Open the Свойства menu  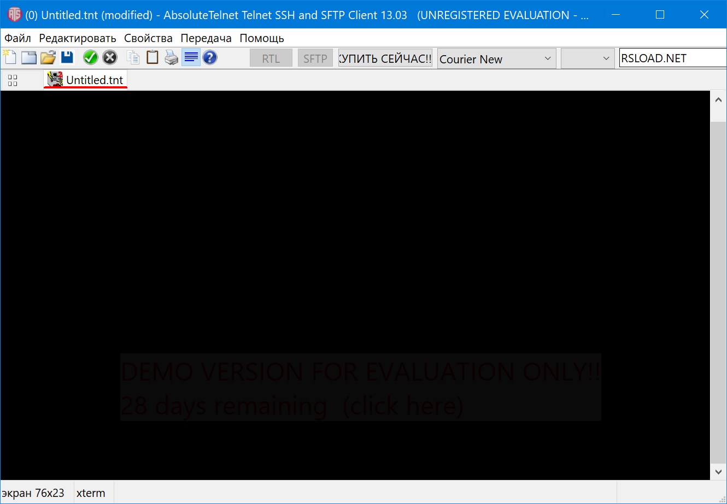pos(148,38)
